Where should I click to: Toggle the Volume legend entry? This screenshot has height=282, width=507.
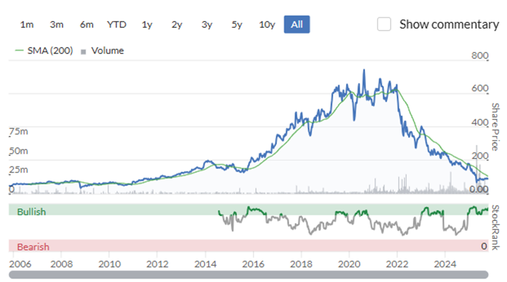(x=102, y=51)
